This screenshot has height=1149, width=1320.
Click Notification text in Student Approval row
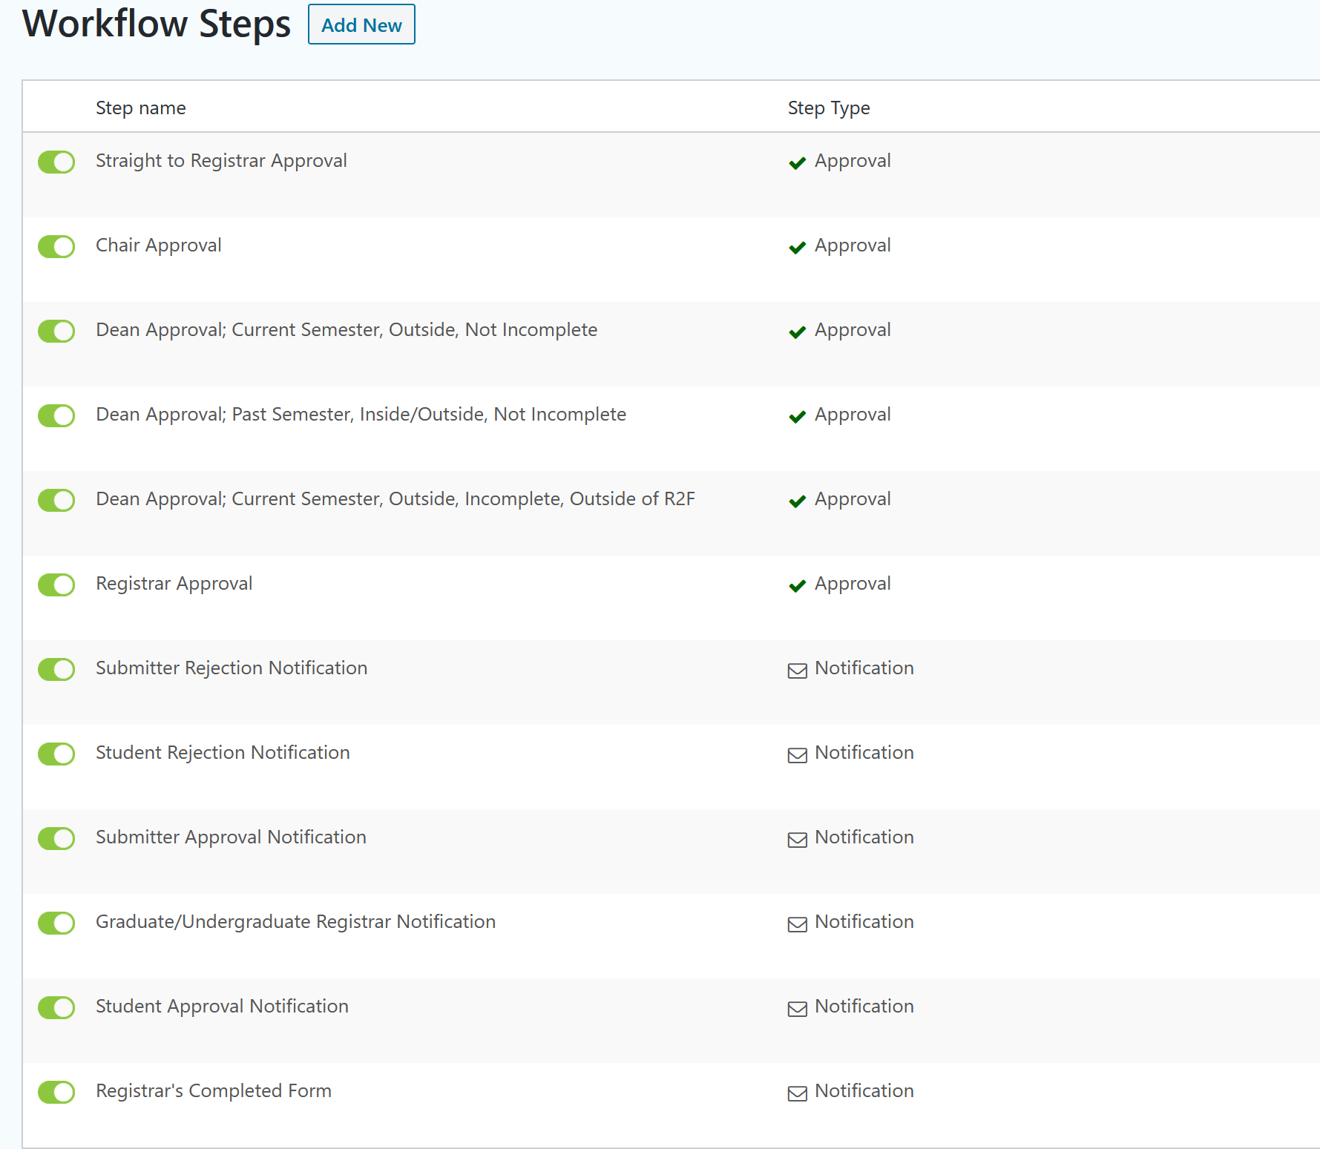pyautogui.click(x=864, y=1007)
